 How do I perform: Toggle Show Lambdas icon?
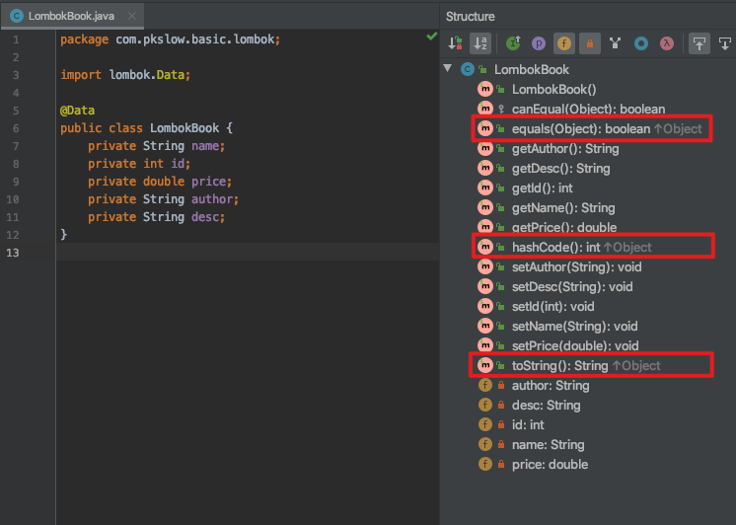click(x=667, y=43)
